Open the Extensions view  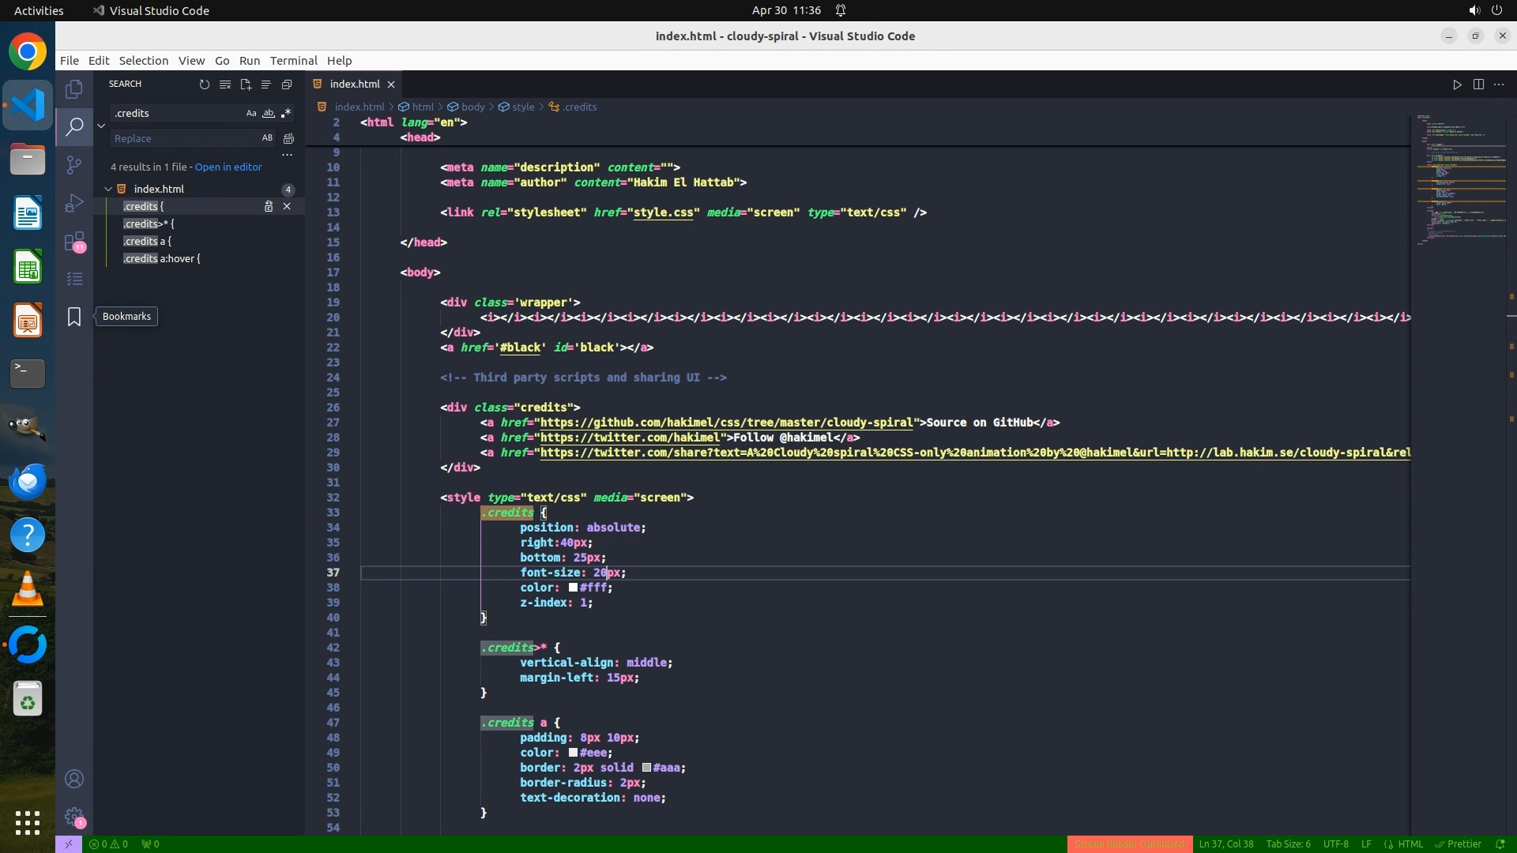[74, 242]
